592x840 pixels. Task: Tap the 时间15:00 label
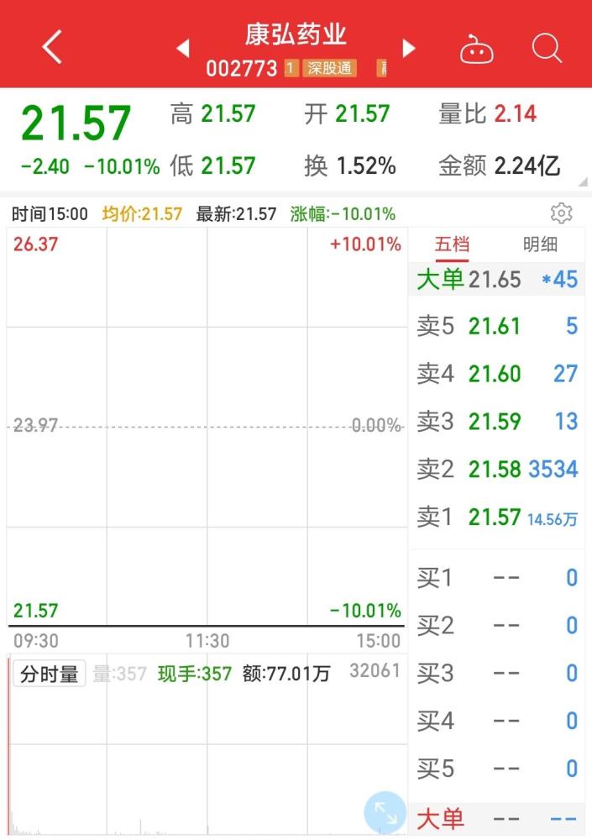[50, 214]
